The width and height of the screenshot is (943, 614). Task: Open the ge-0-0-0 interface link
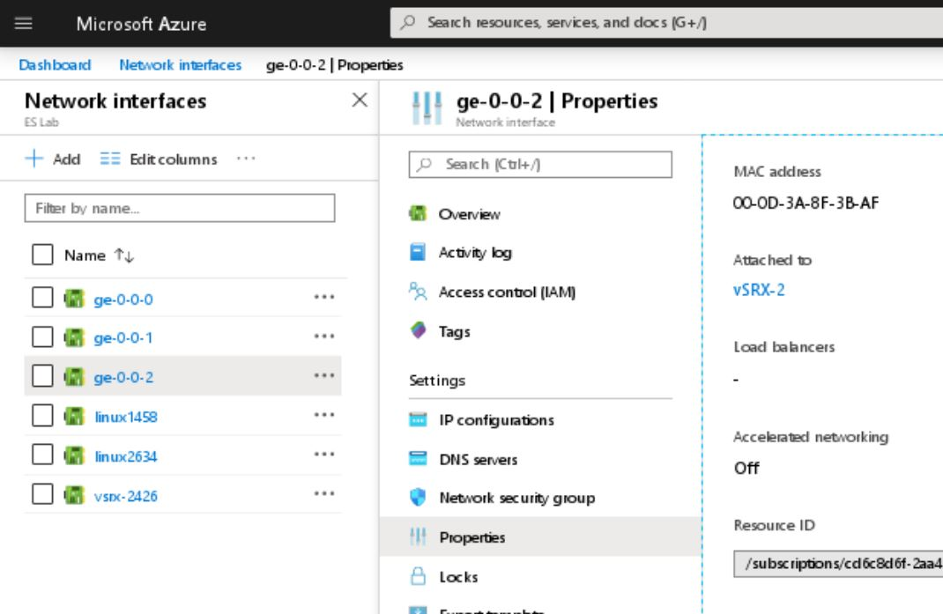[123, 300]
